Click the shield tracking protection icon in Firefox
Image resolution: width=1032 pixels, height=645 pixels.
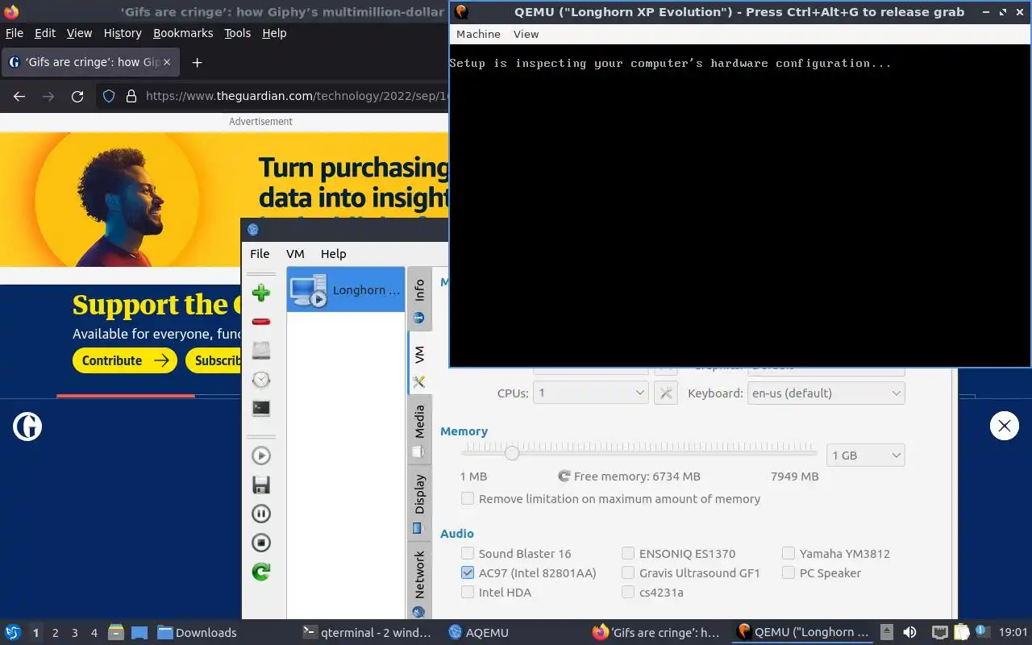pyautogui.click(x=109, y=96)
